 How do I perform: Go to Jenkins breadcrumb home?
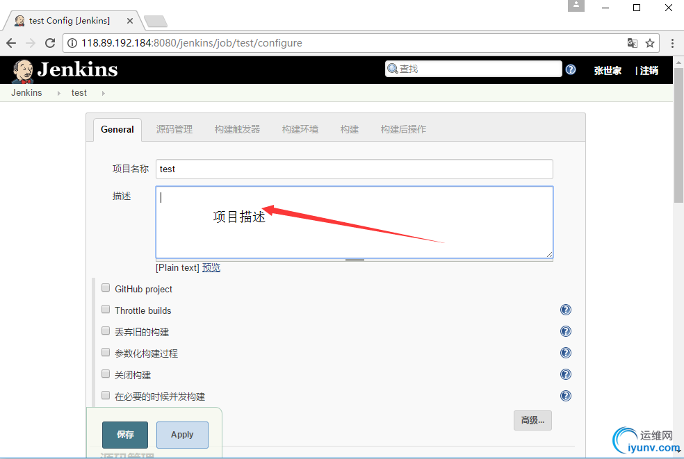(26, 93)
